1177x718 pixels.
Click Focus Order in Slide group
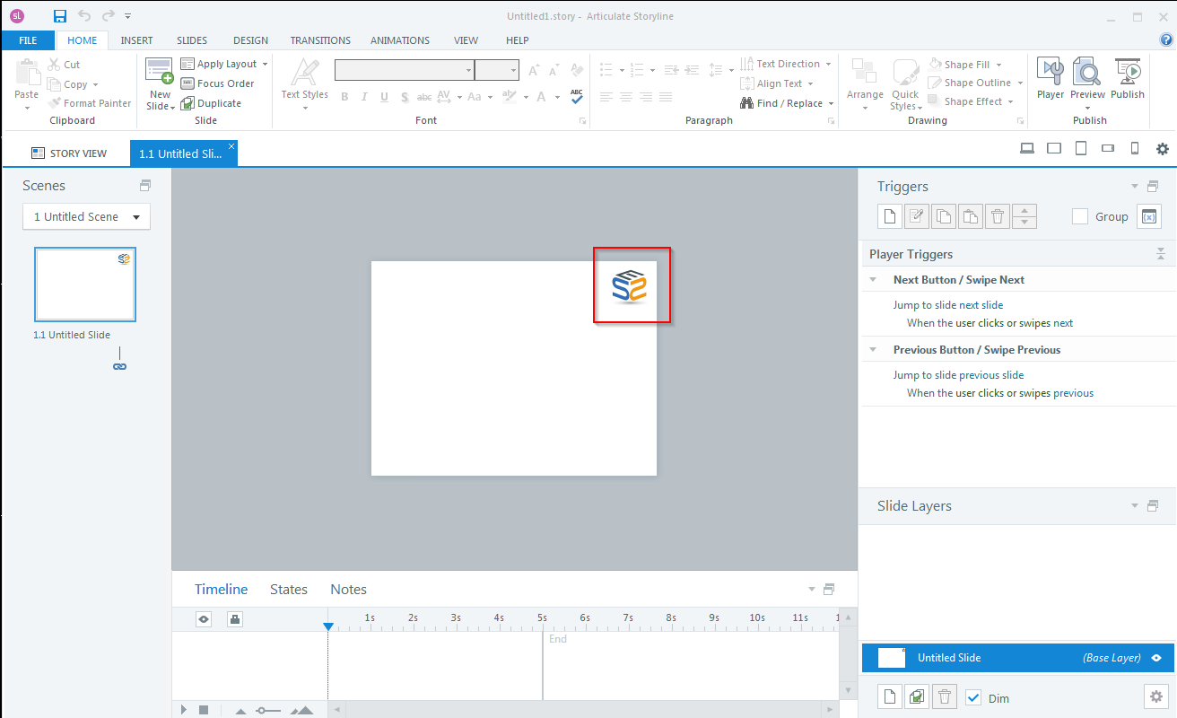217,83
